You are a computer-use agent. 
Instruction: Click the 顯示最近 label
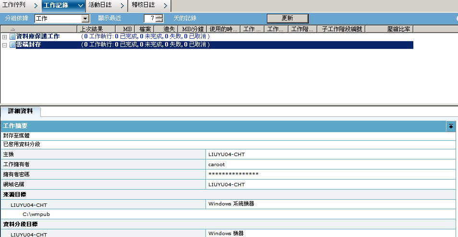coord(109,18)
